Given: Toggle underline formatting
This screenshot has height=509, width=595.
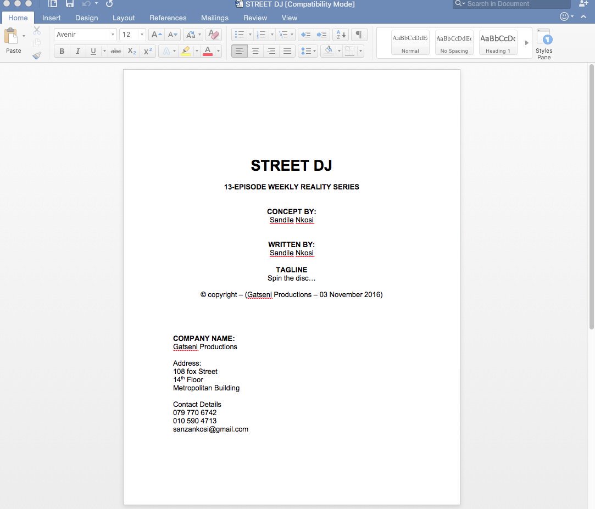Looking at the screenshot, I should [x=93, y=51].
